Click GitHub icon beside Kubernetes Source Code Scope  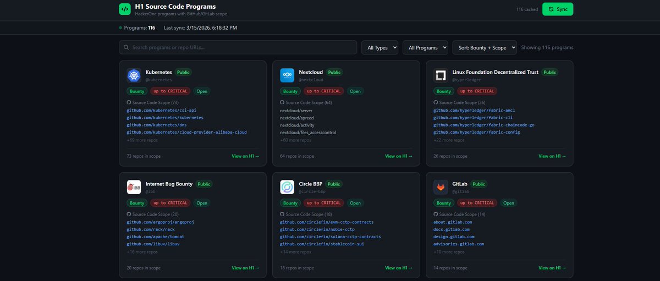pyautogui.click(x=129, y=102)
